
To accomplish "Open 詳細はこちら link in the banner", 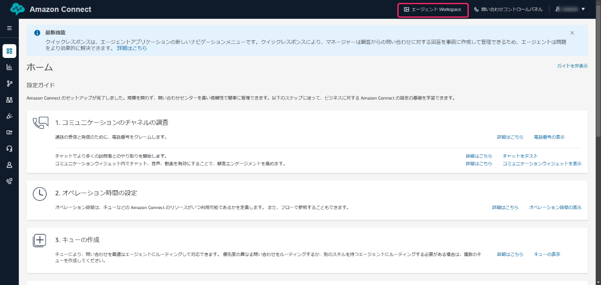I will [x=132, y=49].
